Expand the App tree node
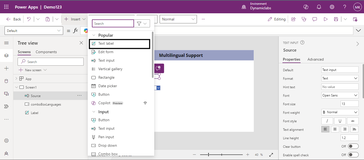 (16, 79)
